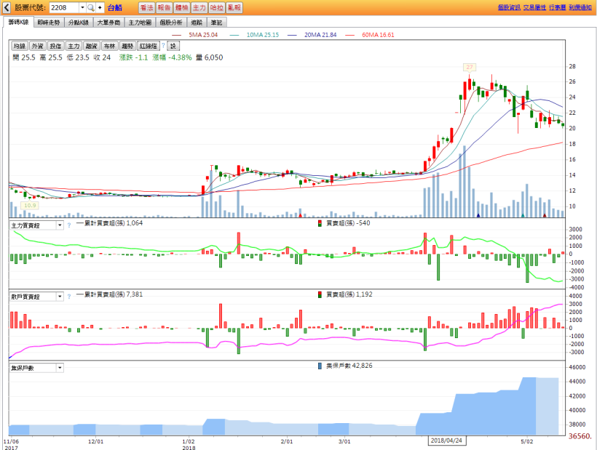
Task: Open the 個股資訊 link
Action: click(508, 7)
